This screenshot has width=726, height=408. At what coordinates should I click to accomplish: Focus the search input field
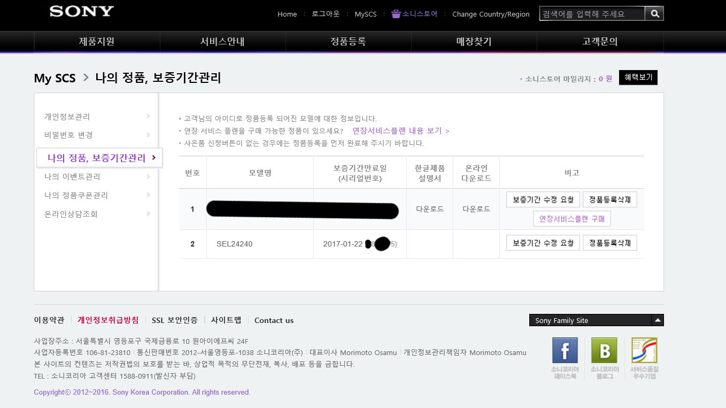click(592, 14)
